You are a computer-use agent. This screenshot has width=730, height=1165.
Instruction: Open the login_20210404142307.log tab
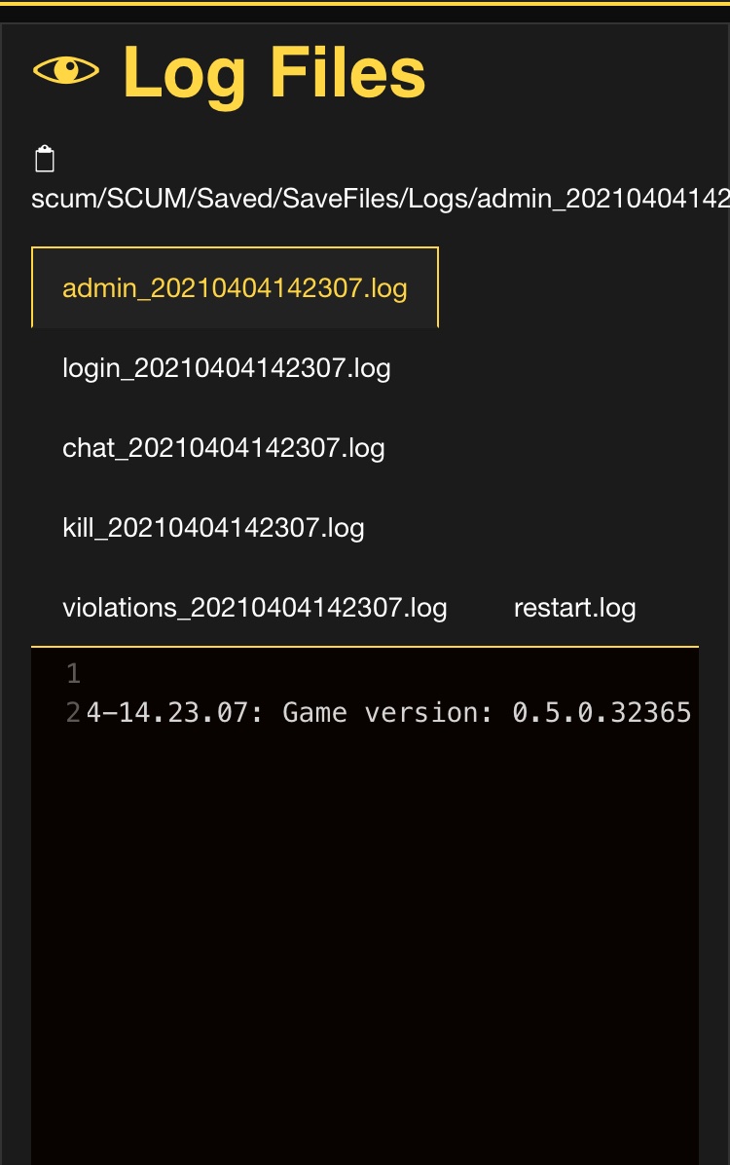point(227,368)
